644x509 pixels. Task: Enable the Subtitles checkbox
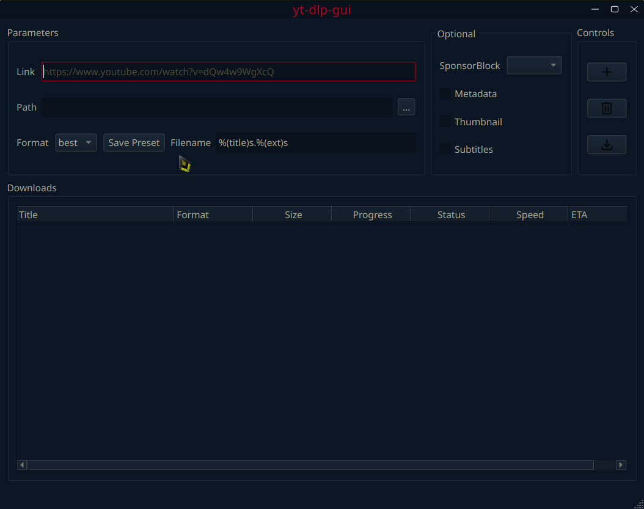[445, 149]
